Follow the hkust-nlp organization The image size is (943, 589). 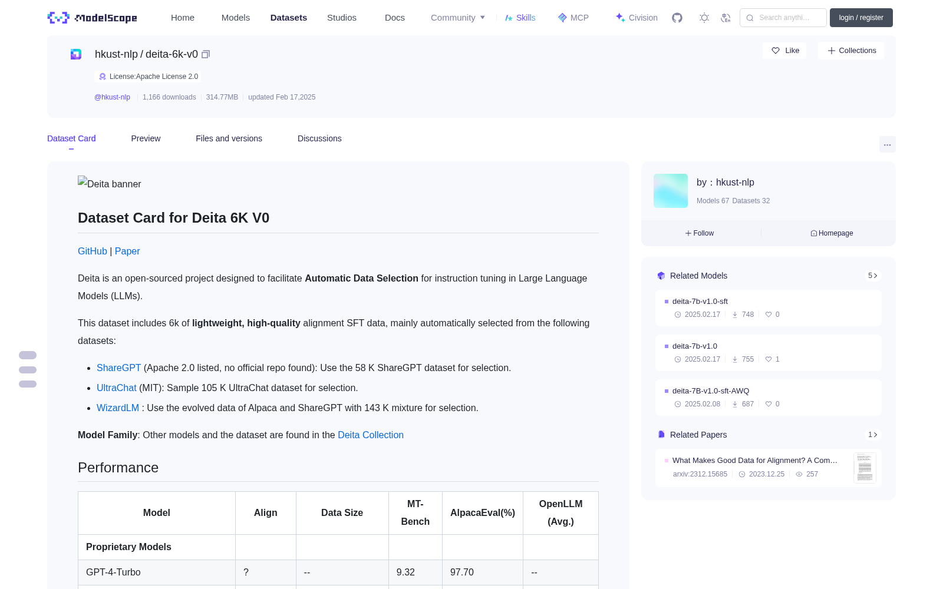(x=700, y=233)
